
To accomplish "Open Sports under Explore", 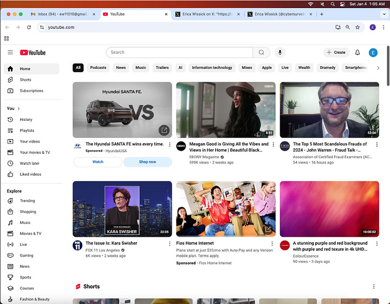I will coord(31,277).
